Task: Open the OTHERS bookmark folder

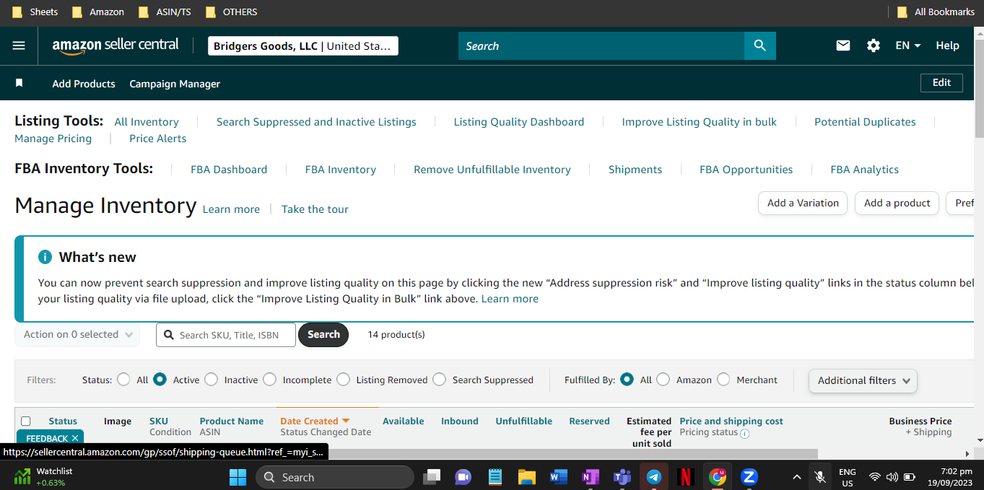Action: pos(231,12)
